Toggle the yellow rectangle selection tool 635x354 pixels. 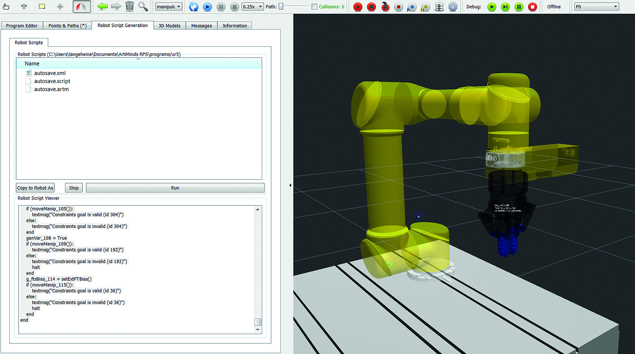coord(42,7)
